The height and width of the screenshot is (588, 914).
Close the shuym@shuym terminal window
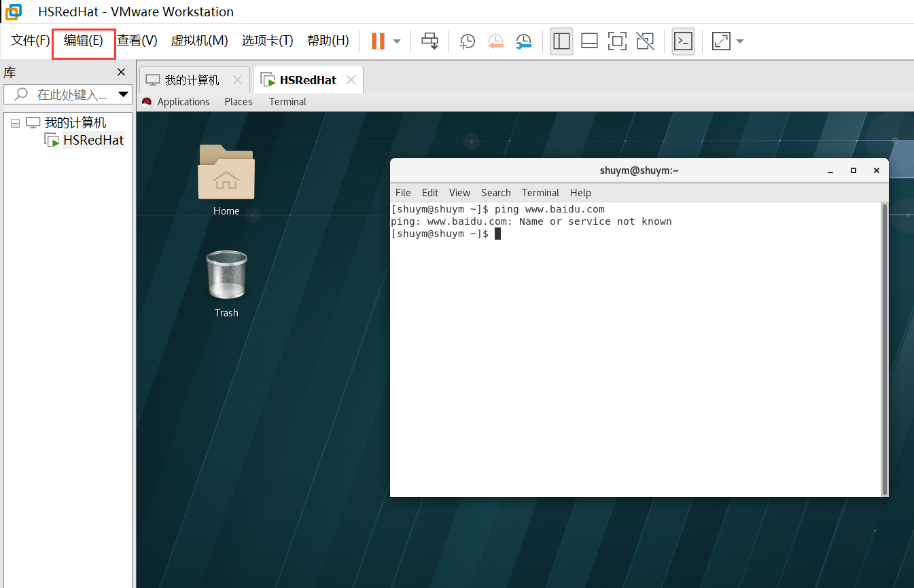[x=877, y=171]
